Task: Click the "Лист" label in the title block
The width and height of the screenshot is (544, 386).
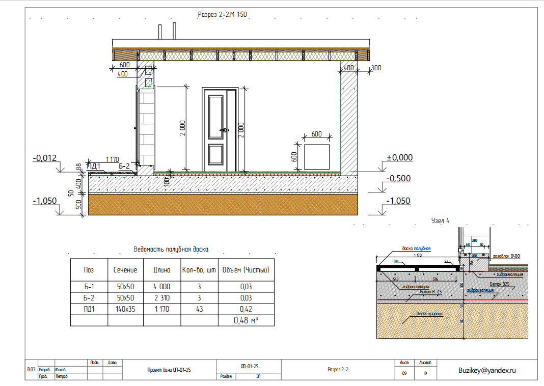Action: coord(404,363)
